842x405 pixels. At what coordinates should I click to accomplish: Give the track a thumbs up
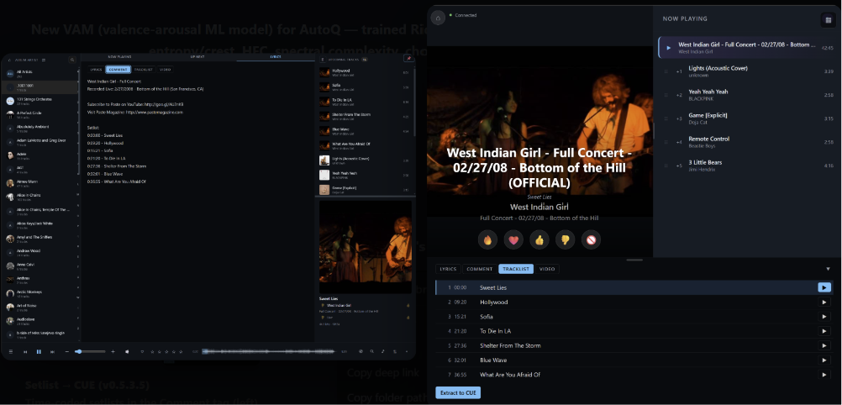(539, 240)
